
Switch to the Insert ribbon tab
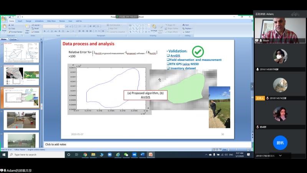(x=20, y=21)
